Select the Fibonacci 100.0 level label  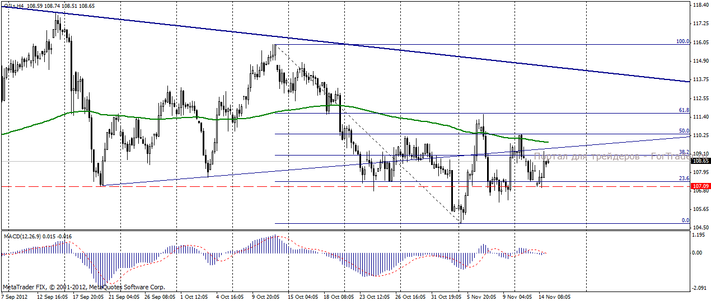tap(682, 41)
